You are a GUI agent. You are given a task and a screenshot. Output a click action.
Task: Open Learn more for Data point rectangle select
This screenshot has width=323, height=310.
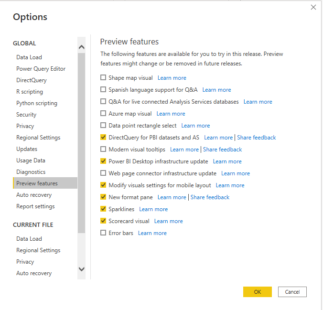point(195,126)
